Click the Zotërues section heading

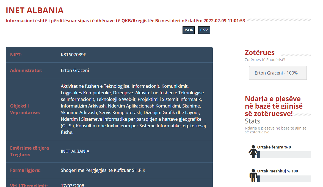[x=259, y=53]
